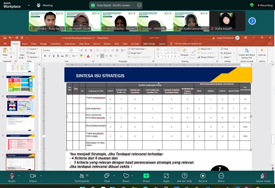
Task: Show next participants with blue arrow
Action: [252, 21]
